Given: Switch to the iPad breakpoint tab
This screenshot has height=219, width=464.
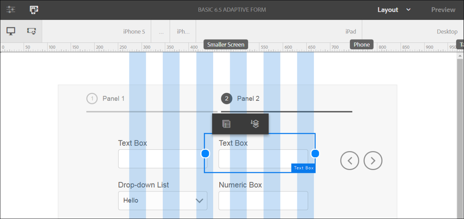Looking at the screenshot, I should 350,31.
